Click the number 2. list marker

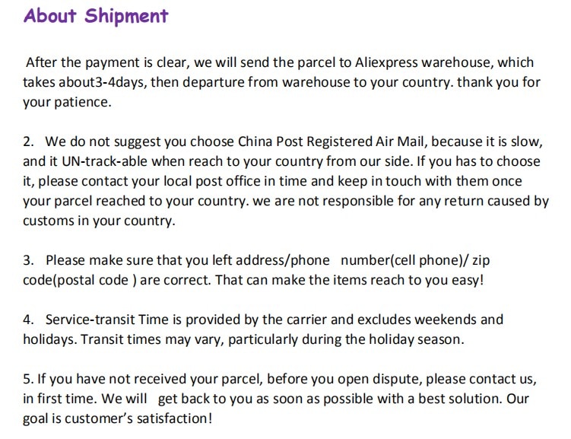coord(28,142)
